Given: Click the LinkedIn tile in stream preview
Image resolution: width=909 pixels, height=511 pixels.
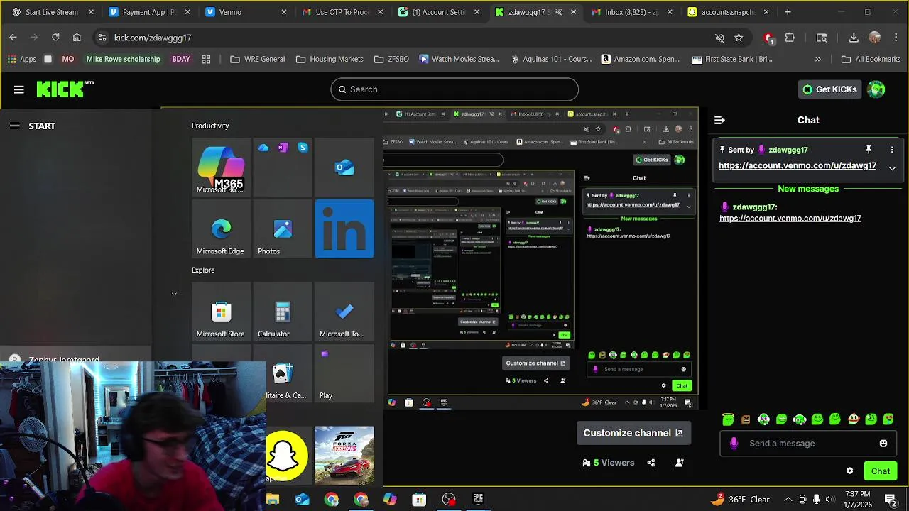Looking at the screenshot, I should pyautogui.click(x=344, y=229).
